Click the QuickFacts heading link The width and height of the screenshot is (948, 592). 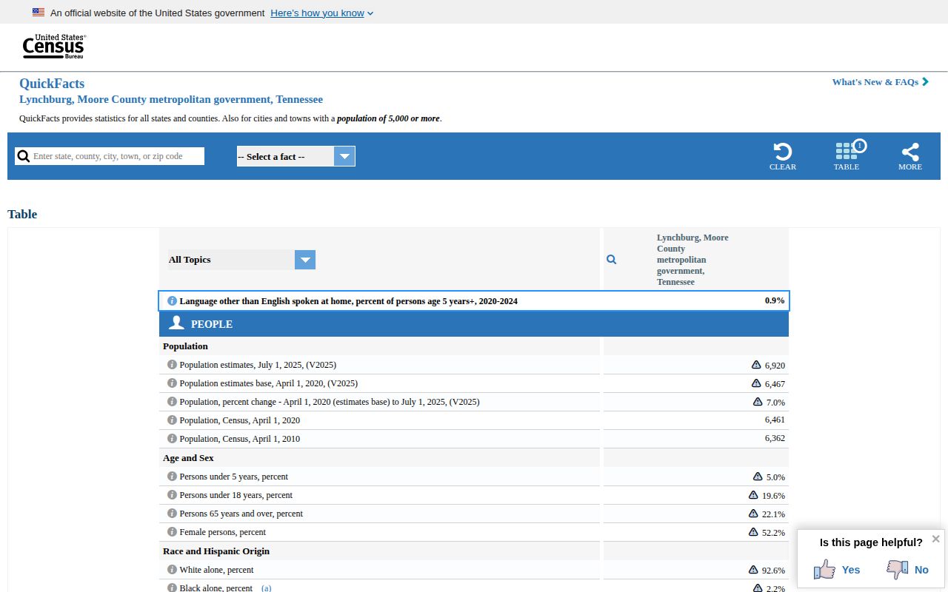click(52, 84)
